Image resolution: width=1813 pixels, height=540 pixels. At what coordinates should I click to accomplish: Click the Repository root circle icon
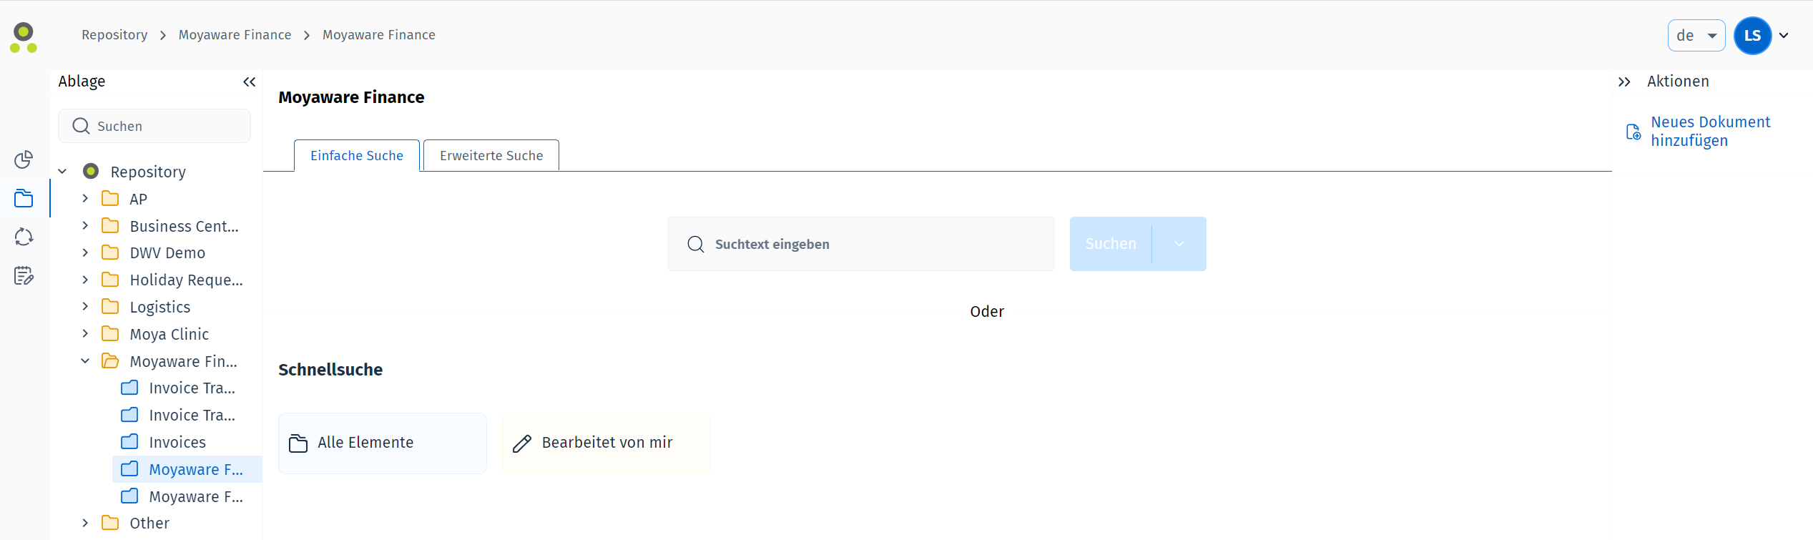91,172
